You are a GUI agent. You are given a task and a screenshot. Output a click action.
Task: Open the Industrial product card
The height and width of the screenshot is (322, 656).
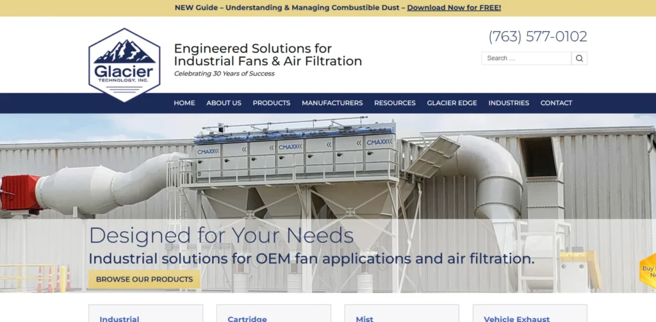145,313
